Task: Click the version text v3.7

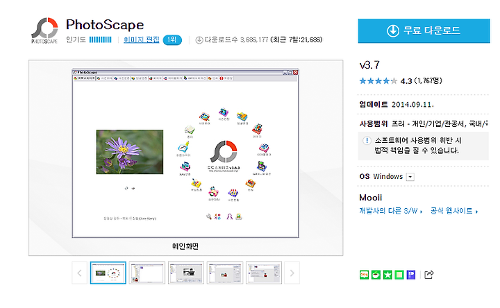Action: point(369,65)
